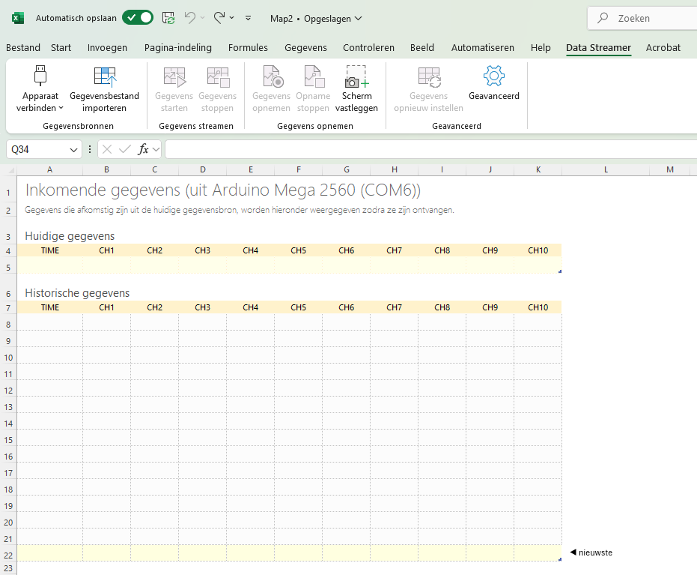Switch to the Invoegen tab
Image resolution: width=697 pixels, height=575 pixels.
pos(107,48)
